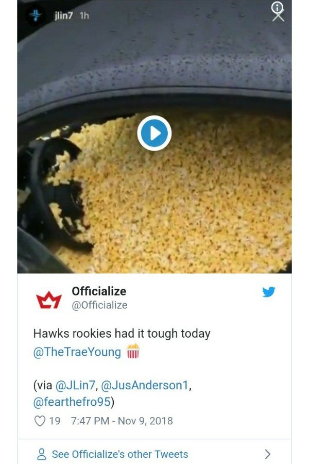Tap the jlin7 username on the story

click(x=63, y=15)
